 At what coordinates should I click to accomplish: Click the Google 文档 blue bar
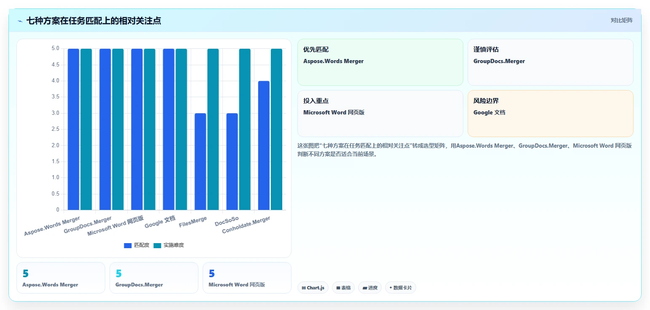click(169, 129)
